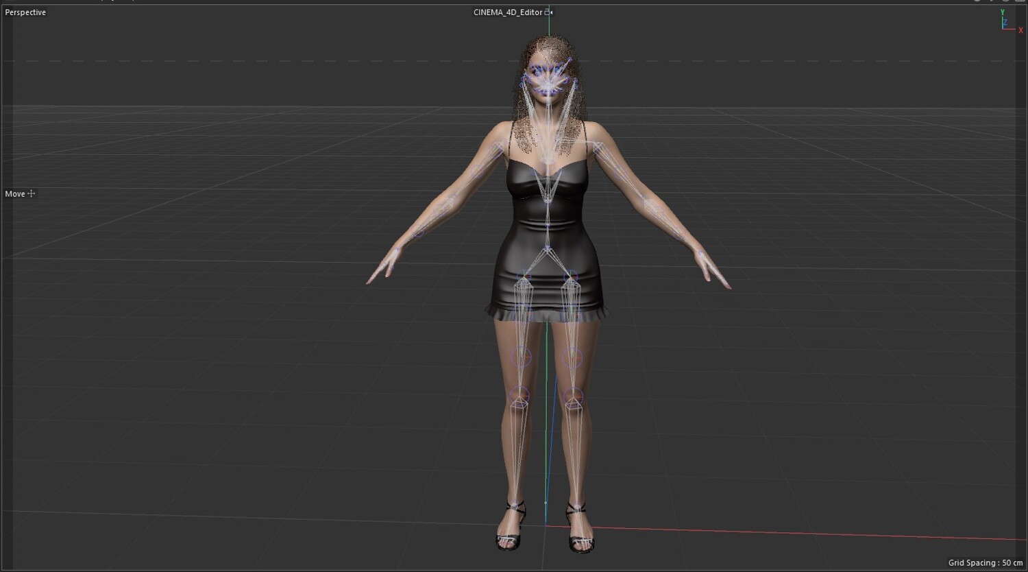Image resolution: width=1028 pixels, height=572 pixels.
Task: Click the camera icon beside CINEMA_4D_Editor
Action: tap(548, 12)
